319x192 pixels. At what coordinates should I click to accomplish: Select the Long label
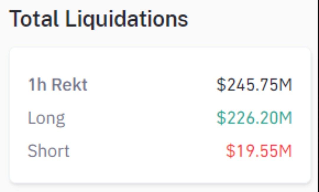click(46, 119)
